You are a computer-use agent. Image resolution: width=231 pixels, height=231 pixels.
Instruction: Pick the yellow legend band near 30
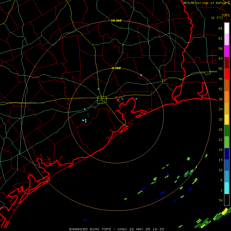(x=227, y=120)
